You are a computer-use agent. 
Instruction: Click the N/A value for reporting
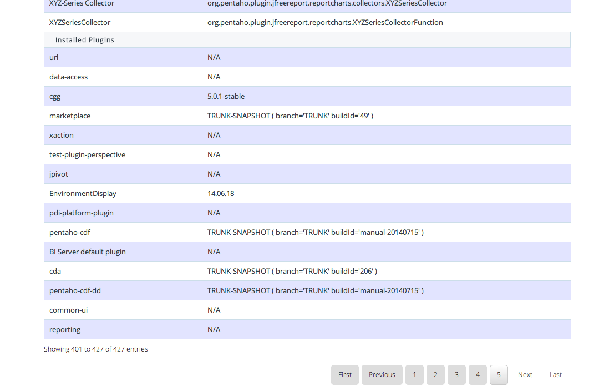point(214,329)
